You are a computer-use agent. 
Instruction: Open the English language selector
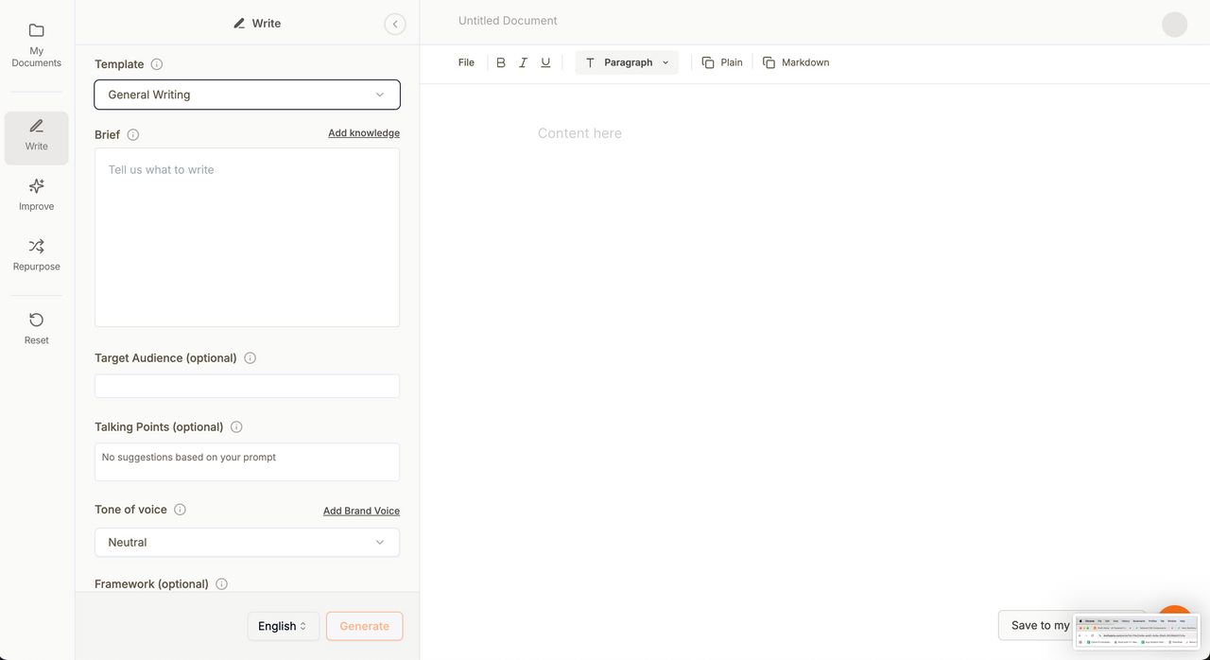[284, 626]
